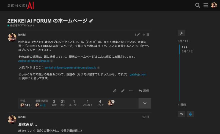Click the 夏休みが… heading
The width and height of the screenshot is (220, 134).
tap(28, 124)
